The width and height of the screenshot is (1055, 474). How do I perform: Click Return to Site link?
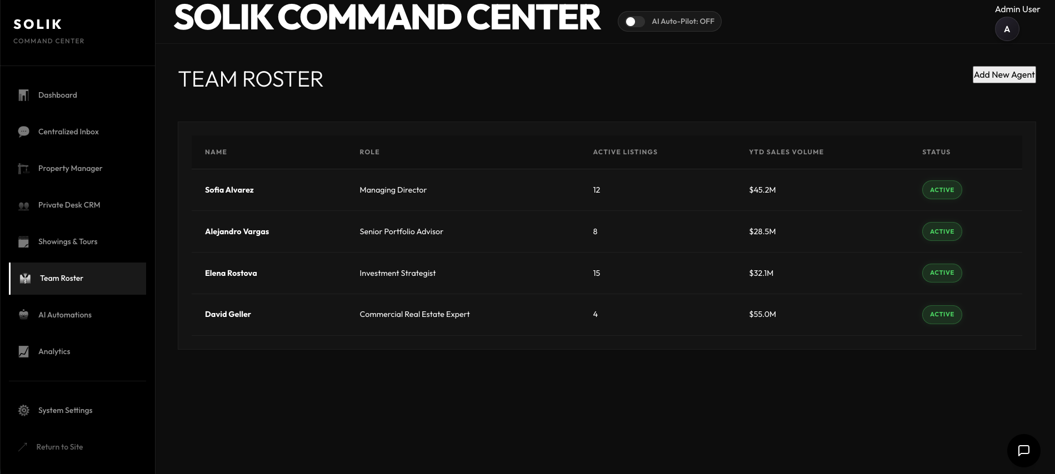(59, 447)
